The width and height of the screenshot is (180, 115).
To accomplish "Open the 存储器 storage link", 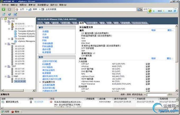I will coord(46,37).
